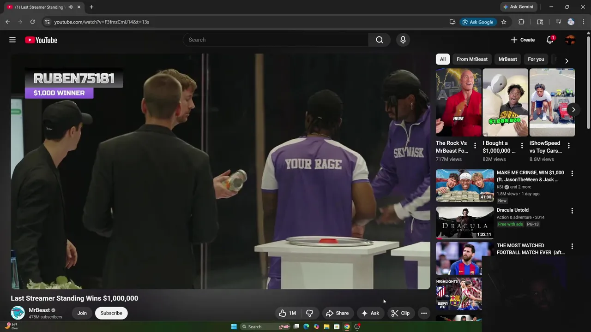The height and width of the screenshot is (332, 591).
Task: Open options for The Rock Vs MrBeast short
Action: click(x=475, y=146)
